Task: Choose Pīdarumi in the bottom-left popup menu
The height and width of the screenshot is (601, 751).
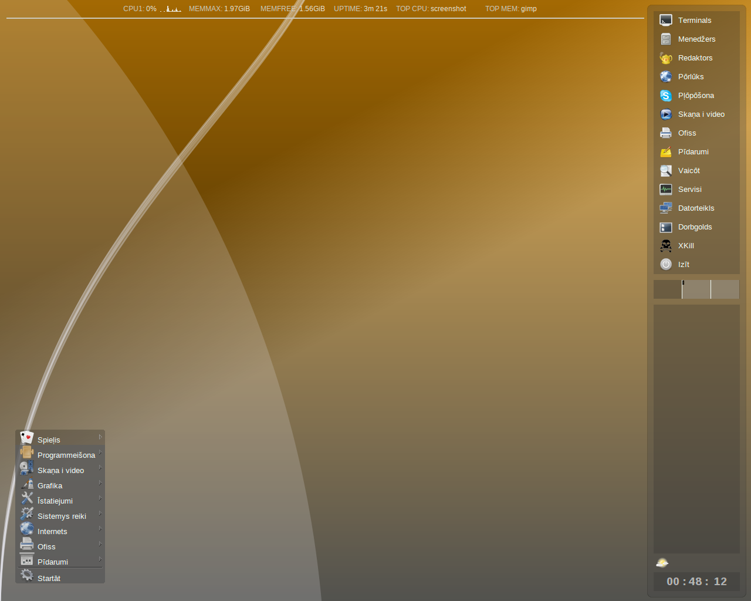Action: pyautogui.click(x=60, y=561)
